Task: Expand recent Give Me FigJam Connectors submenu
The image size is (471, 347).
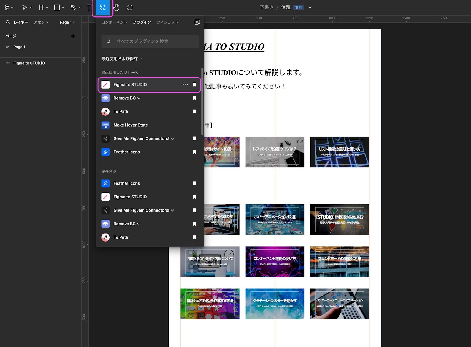Action: point(173,139)
